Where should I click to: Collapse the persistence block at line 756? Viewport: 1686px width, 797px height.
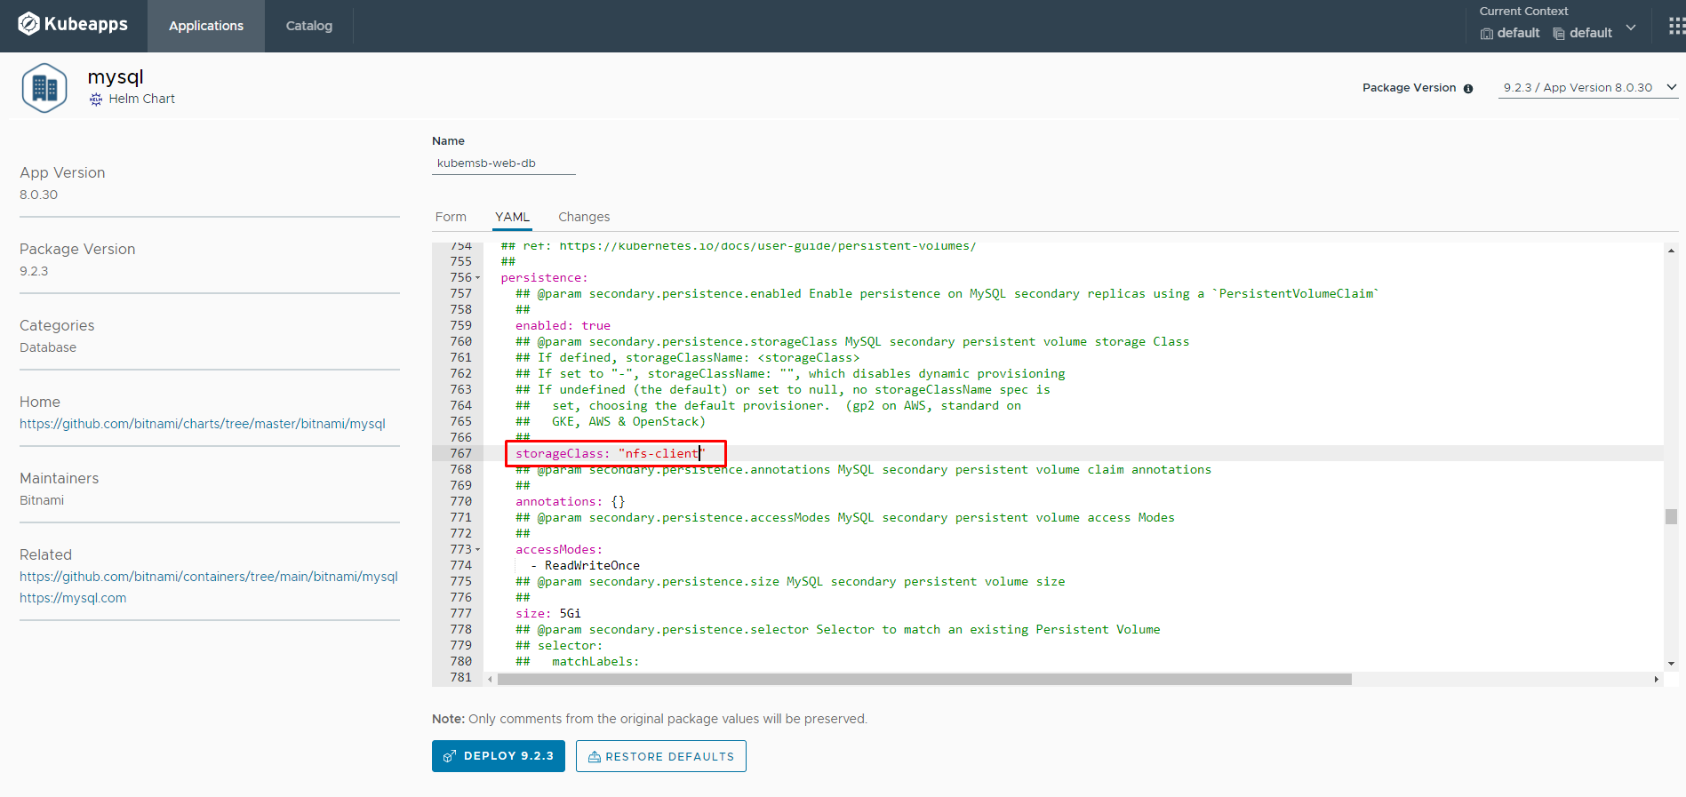478,278
